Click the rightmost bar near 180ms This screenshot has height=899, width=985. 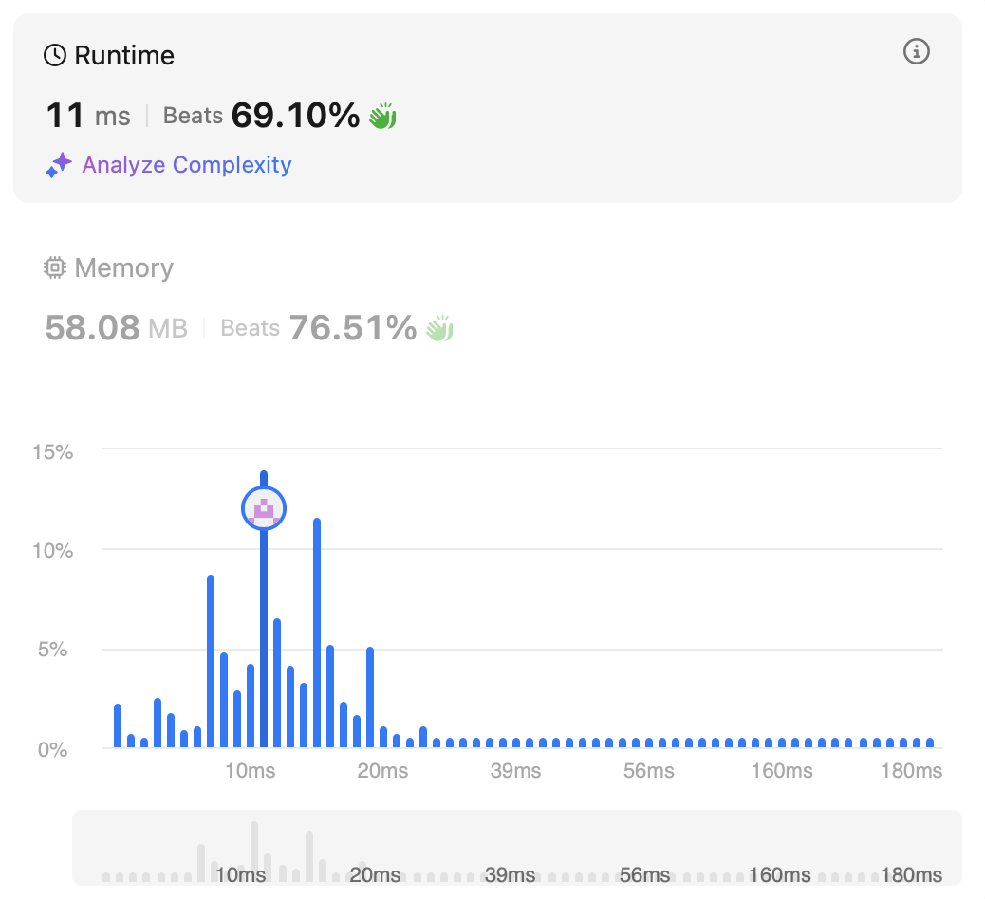tap(930, 743)
